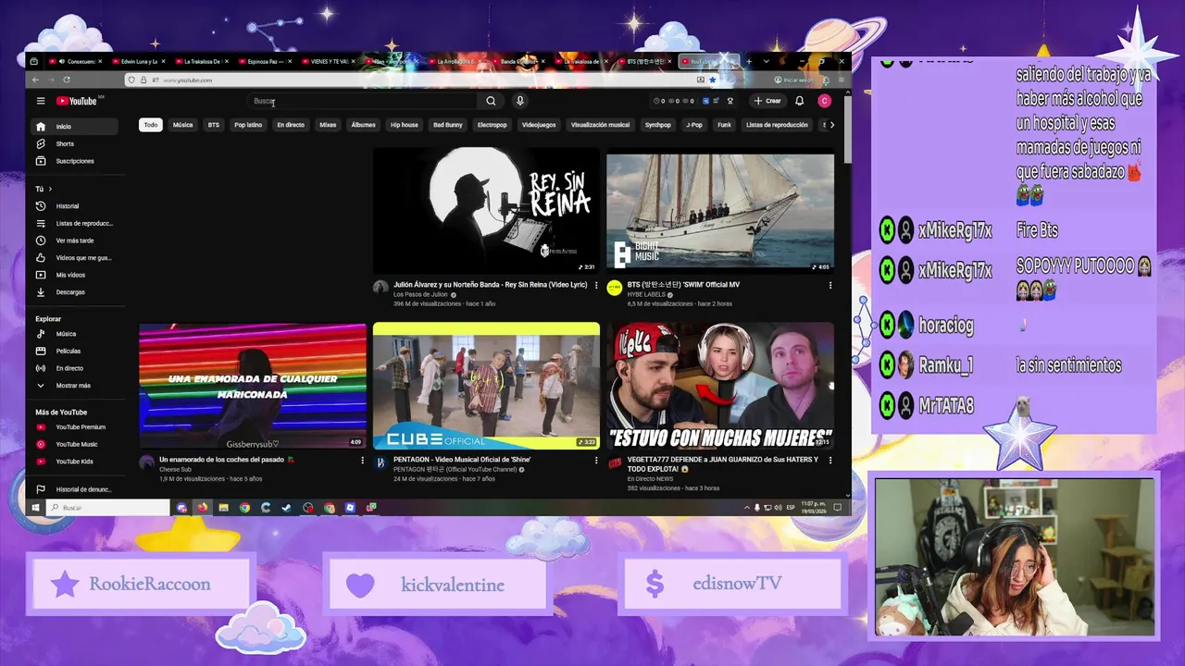Open Cheese Sub channel link

(x=176, y=470)
